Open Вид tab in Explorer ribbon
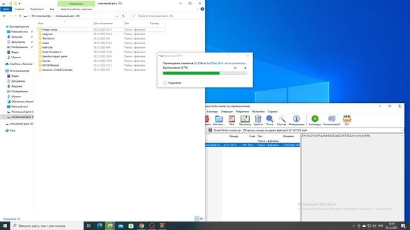This screenshot has height=230, width=410. (52, 9)
